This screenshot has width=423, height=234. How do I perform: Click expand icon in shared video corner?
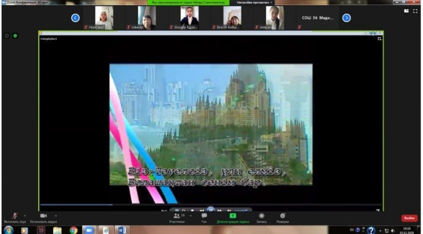tap(379, 39)
